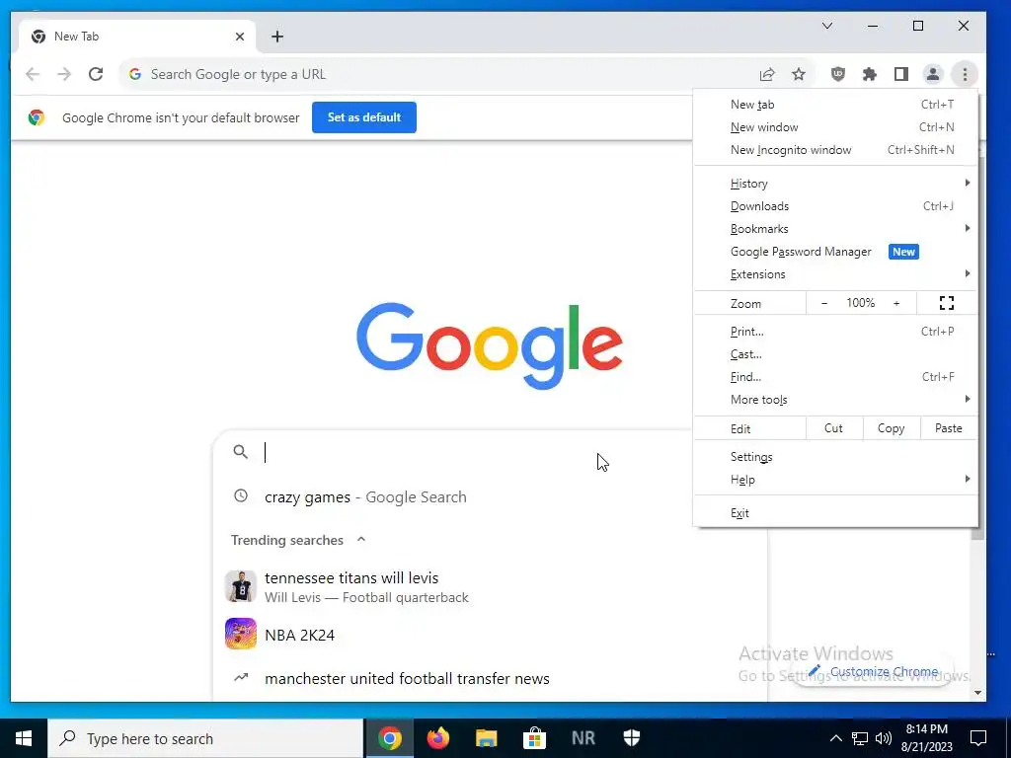This screenshot has width=1011, height=758.
Task: Expand the Bookmarks submenu
Action: tap(835, 229)
